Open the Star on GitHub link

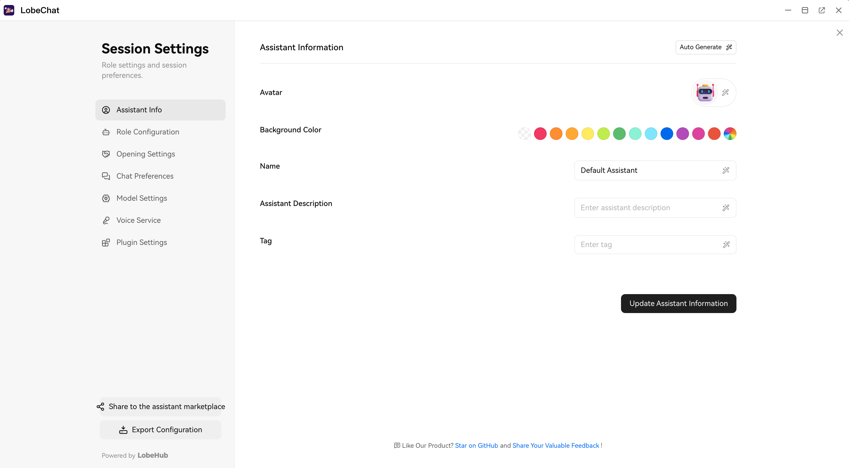(x=477, y=446)
